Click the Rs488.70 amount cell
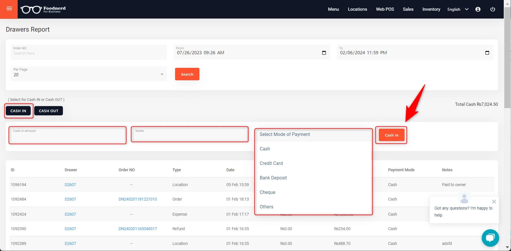This screenshot has width=511, height=251. tap(342, 243)
